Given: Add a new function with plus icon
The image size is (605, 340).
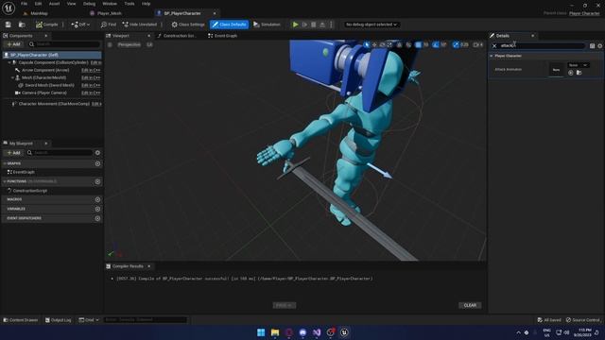Looking at the screenshot, I should [x=97, y=181].
